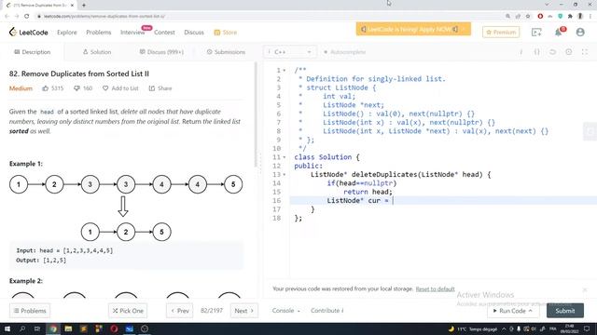This screenshot has height=335, width=597.
Task: Click the editor info icon
Action: (x=521, y=52)
